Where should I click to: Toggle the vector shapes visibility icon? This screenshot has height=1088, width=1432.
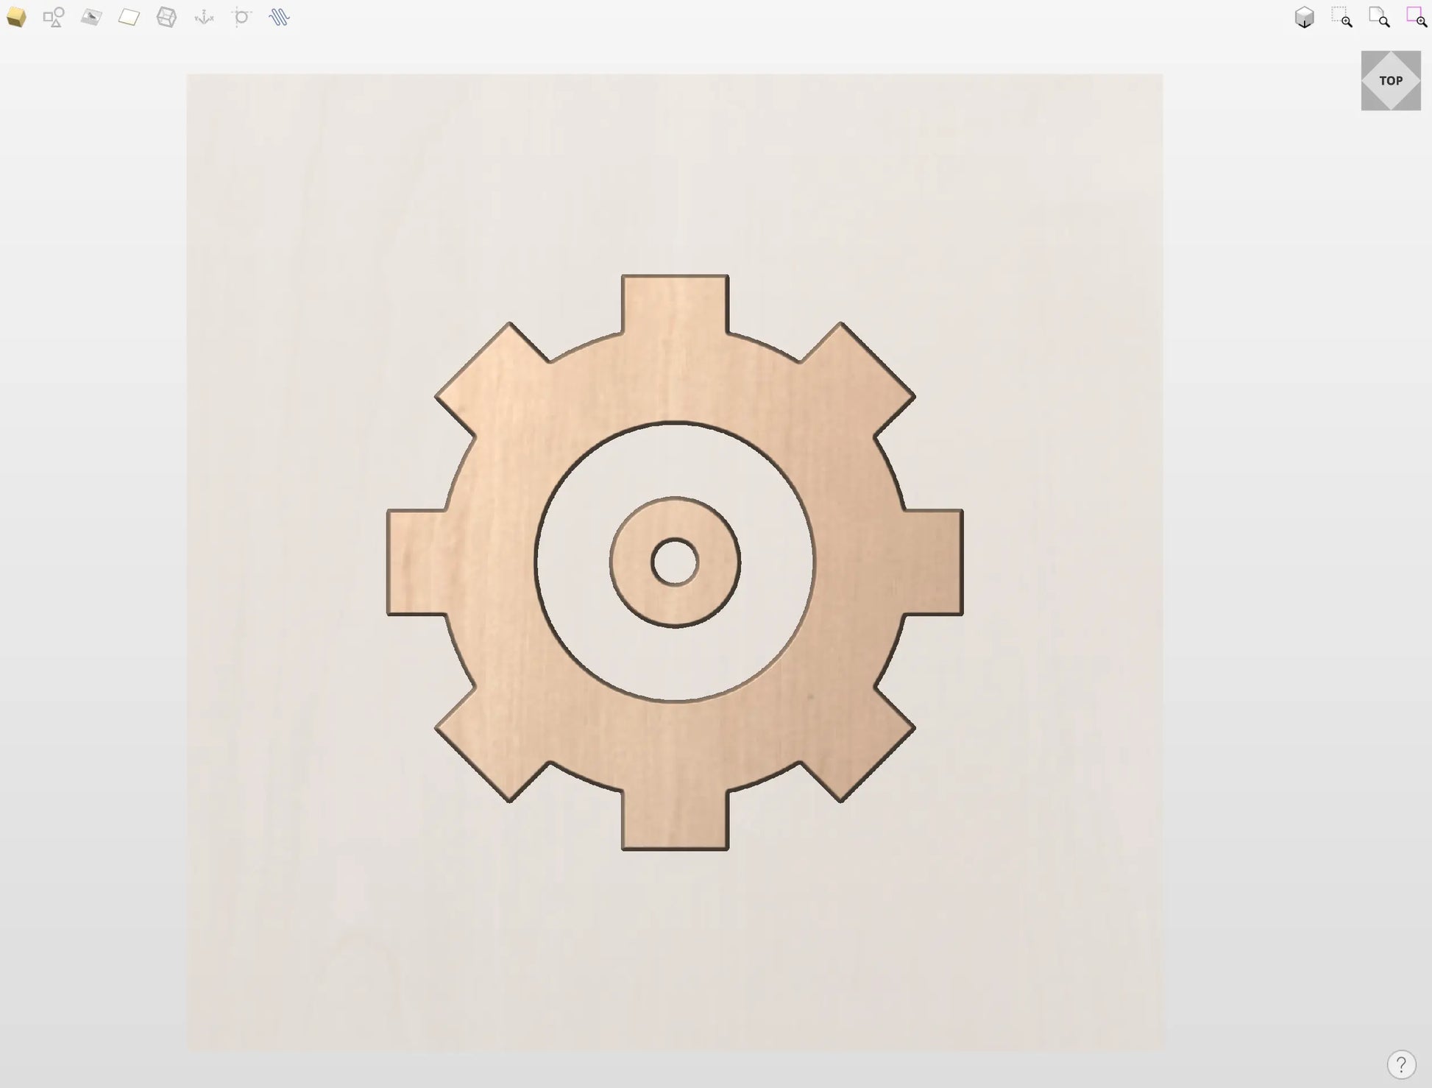point(54,17)
